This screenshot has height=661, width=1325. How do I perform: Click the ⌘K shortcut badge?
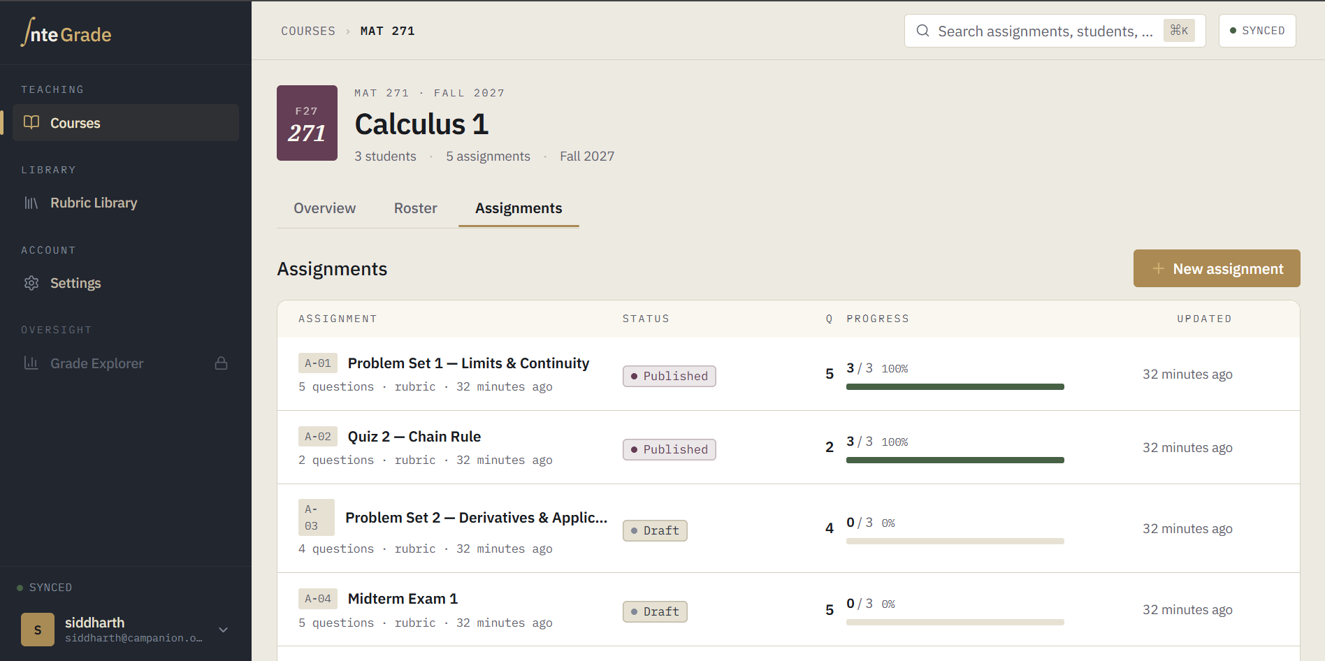coord(1179,30)
